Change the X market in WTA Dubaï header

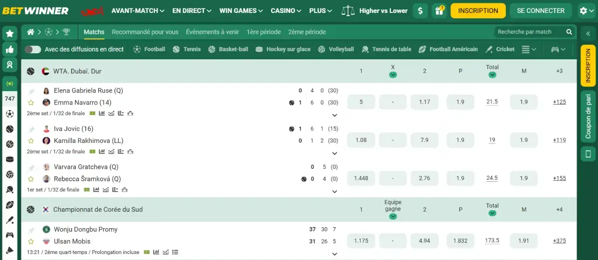point(393,75)
